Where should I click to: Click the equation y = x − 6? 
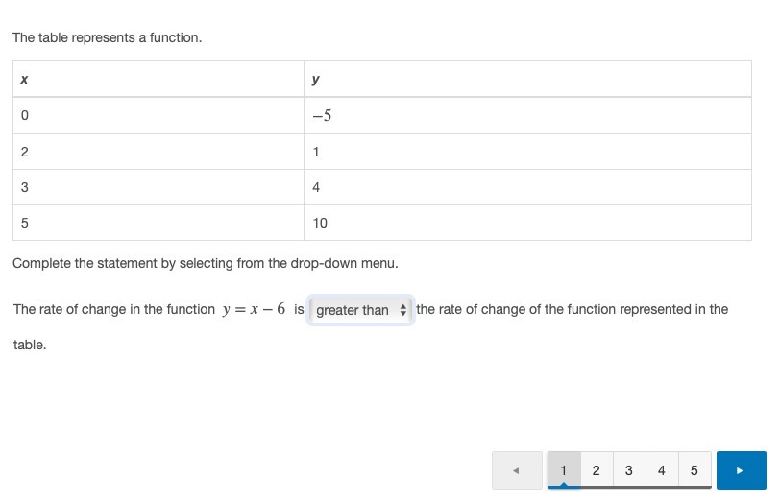pos(254,309)
